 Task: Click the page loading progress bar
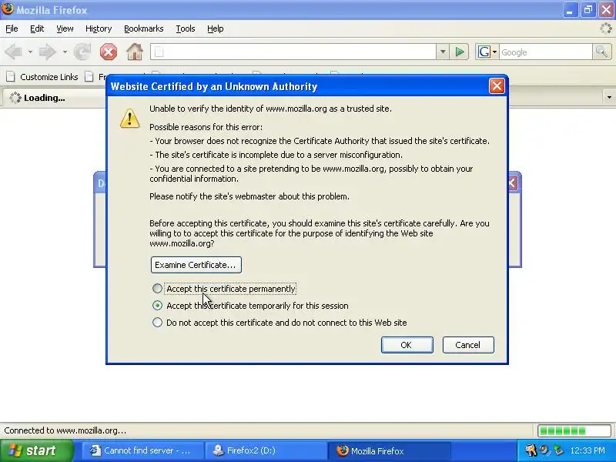(574, 430)
